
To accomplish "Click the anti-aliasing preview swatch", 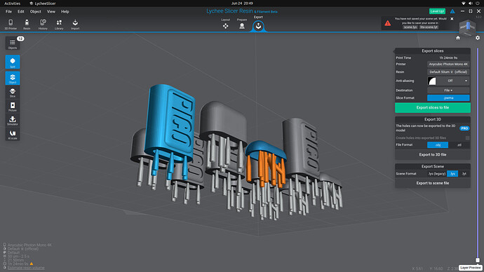I will pyautogui.click(x=432, y=81).
